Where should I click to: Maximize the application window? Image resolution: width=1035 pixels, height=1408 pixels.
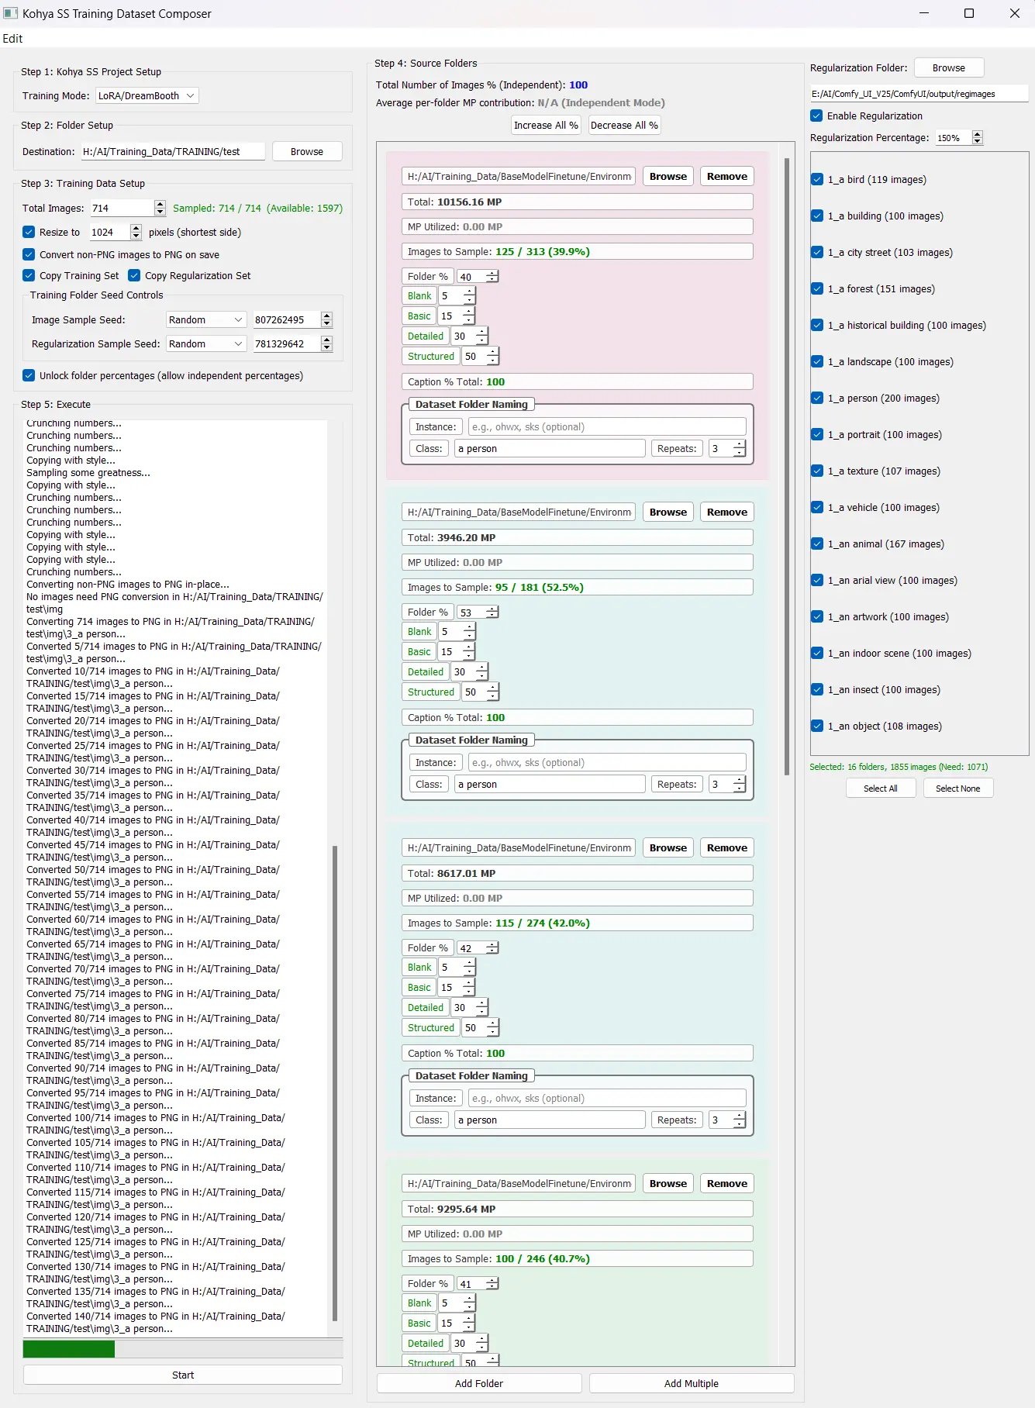pos(968,13)
